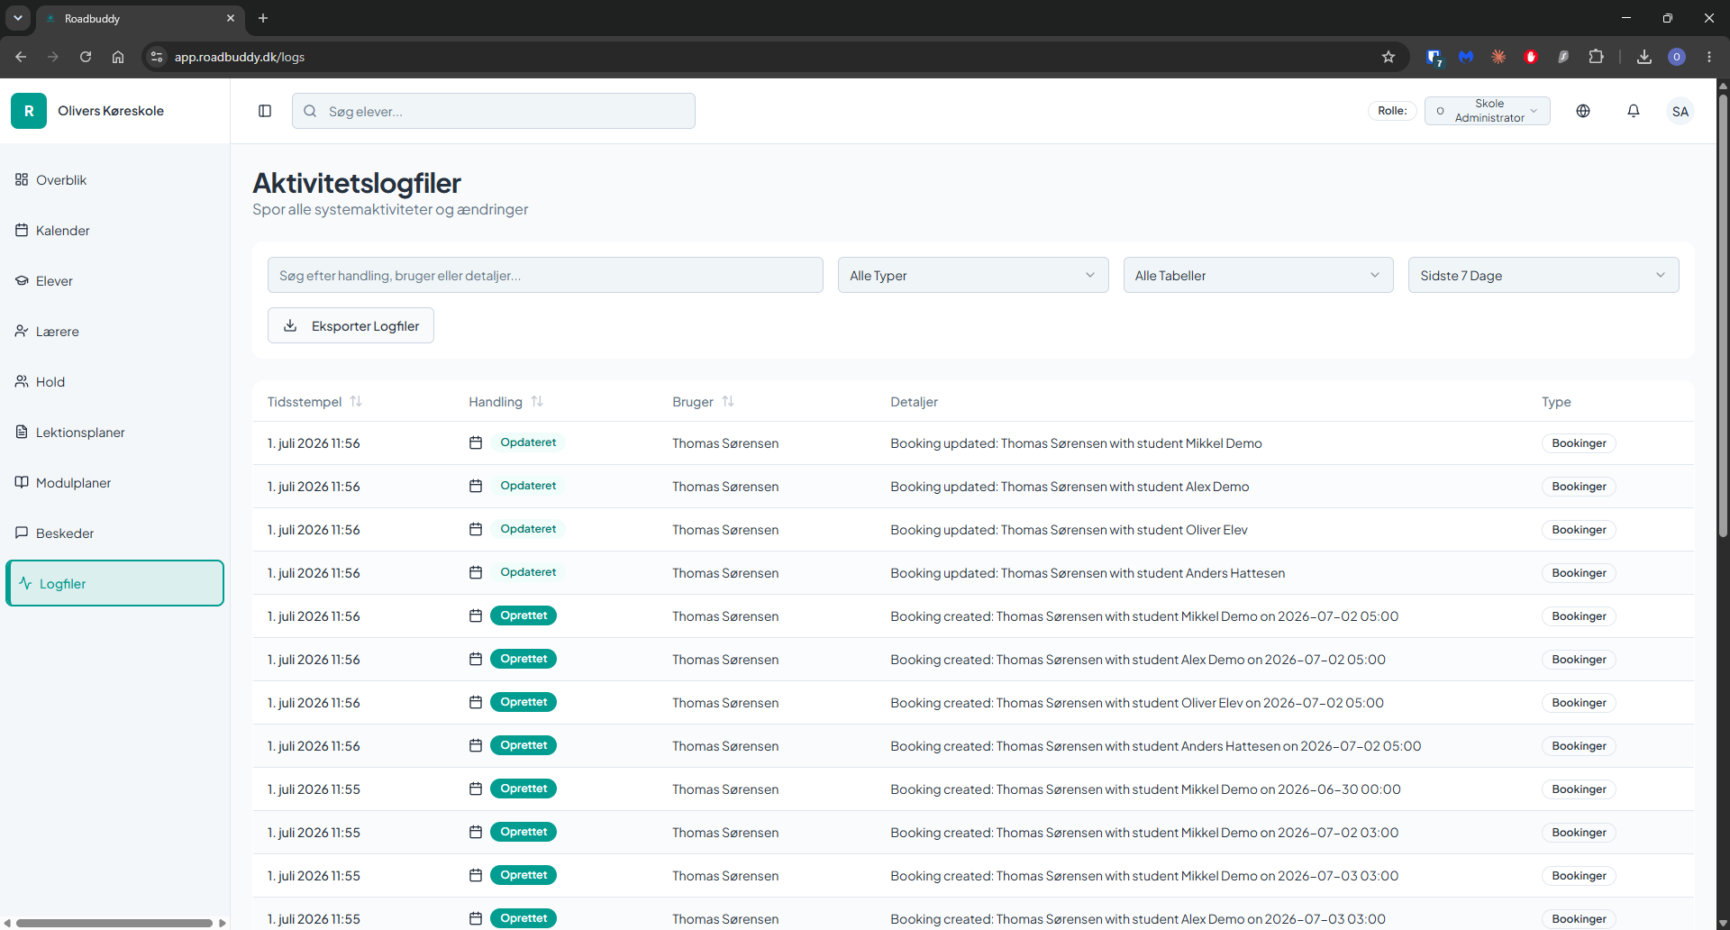Click Detaljer column header

tap(914, 401)
